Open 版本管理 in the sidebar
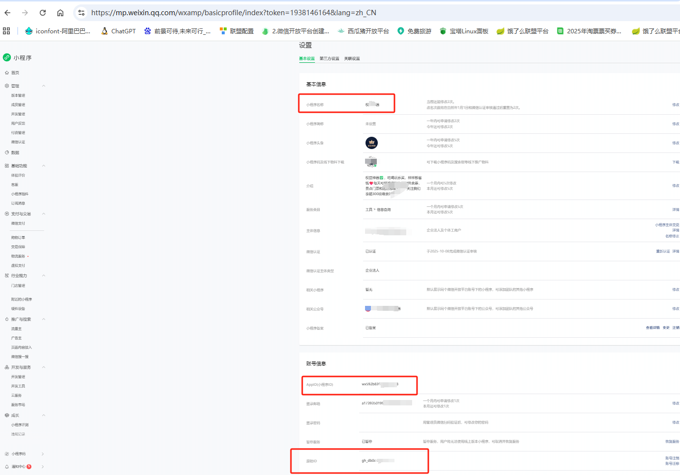The width and height of the screenshot is (680, 475). pyautogui.click(x=18, y=96)
